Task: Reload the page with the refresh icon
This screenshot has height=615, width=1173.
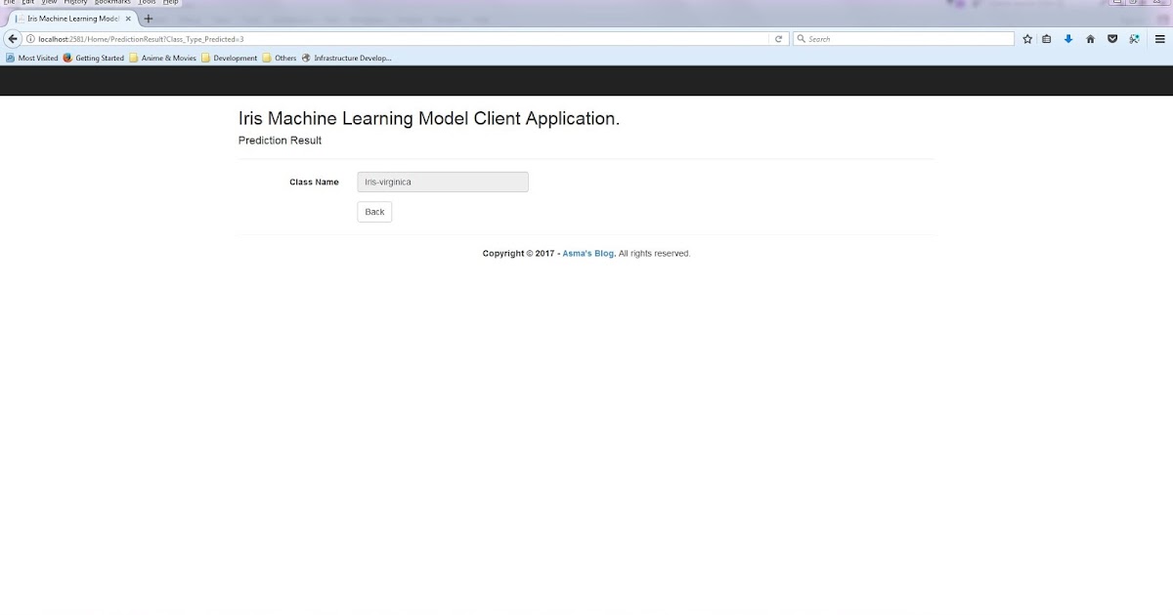Action: (x=778, y=38)
